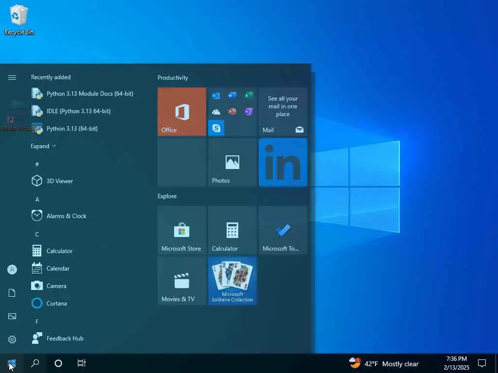Open the Calculator tile under Explore
This screenshot has height=373, width=498.
[232, 230]
